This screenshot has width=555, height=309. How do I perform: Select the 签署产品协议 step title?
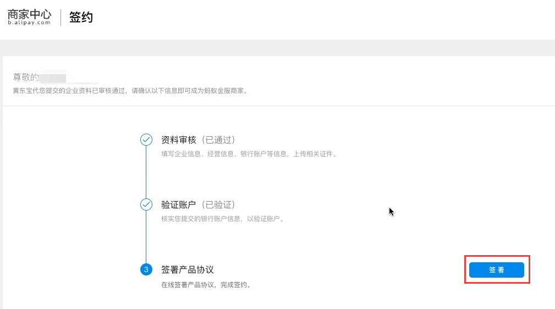[x=187, y=269]
